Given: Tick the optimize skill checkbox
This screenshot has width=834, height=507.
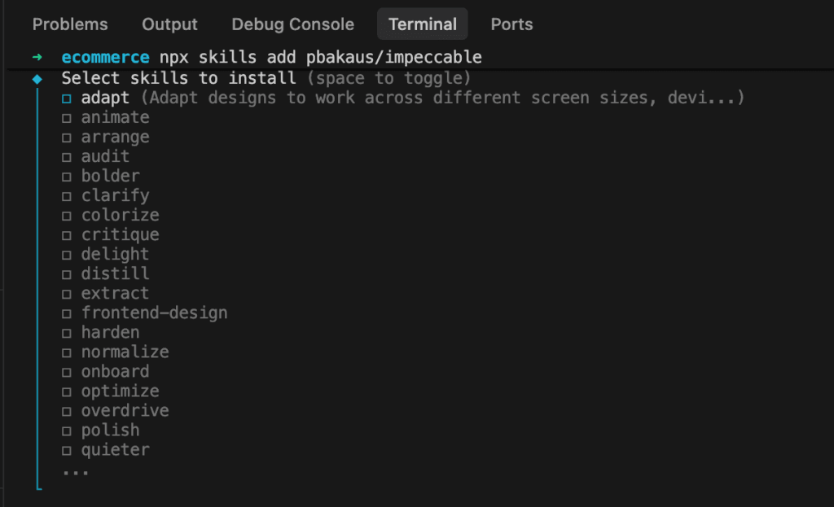Looking at the screenshot, I should click(x=67, y=391).
